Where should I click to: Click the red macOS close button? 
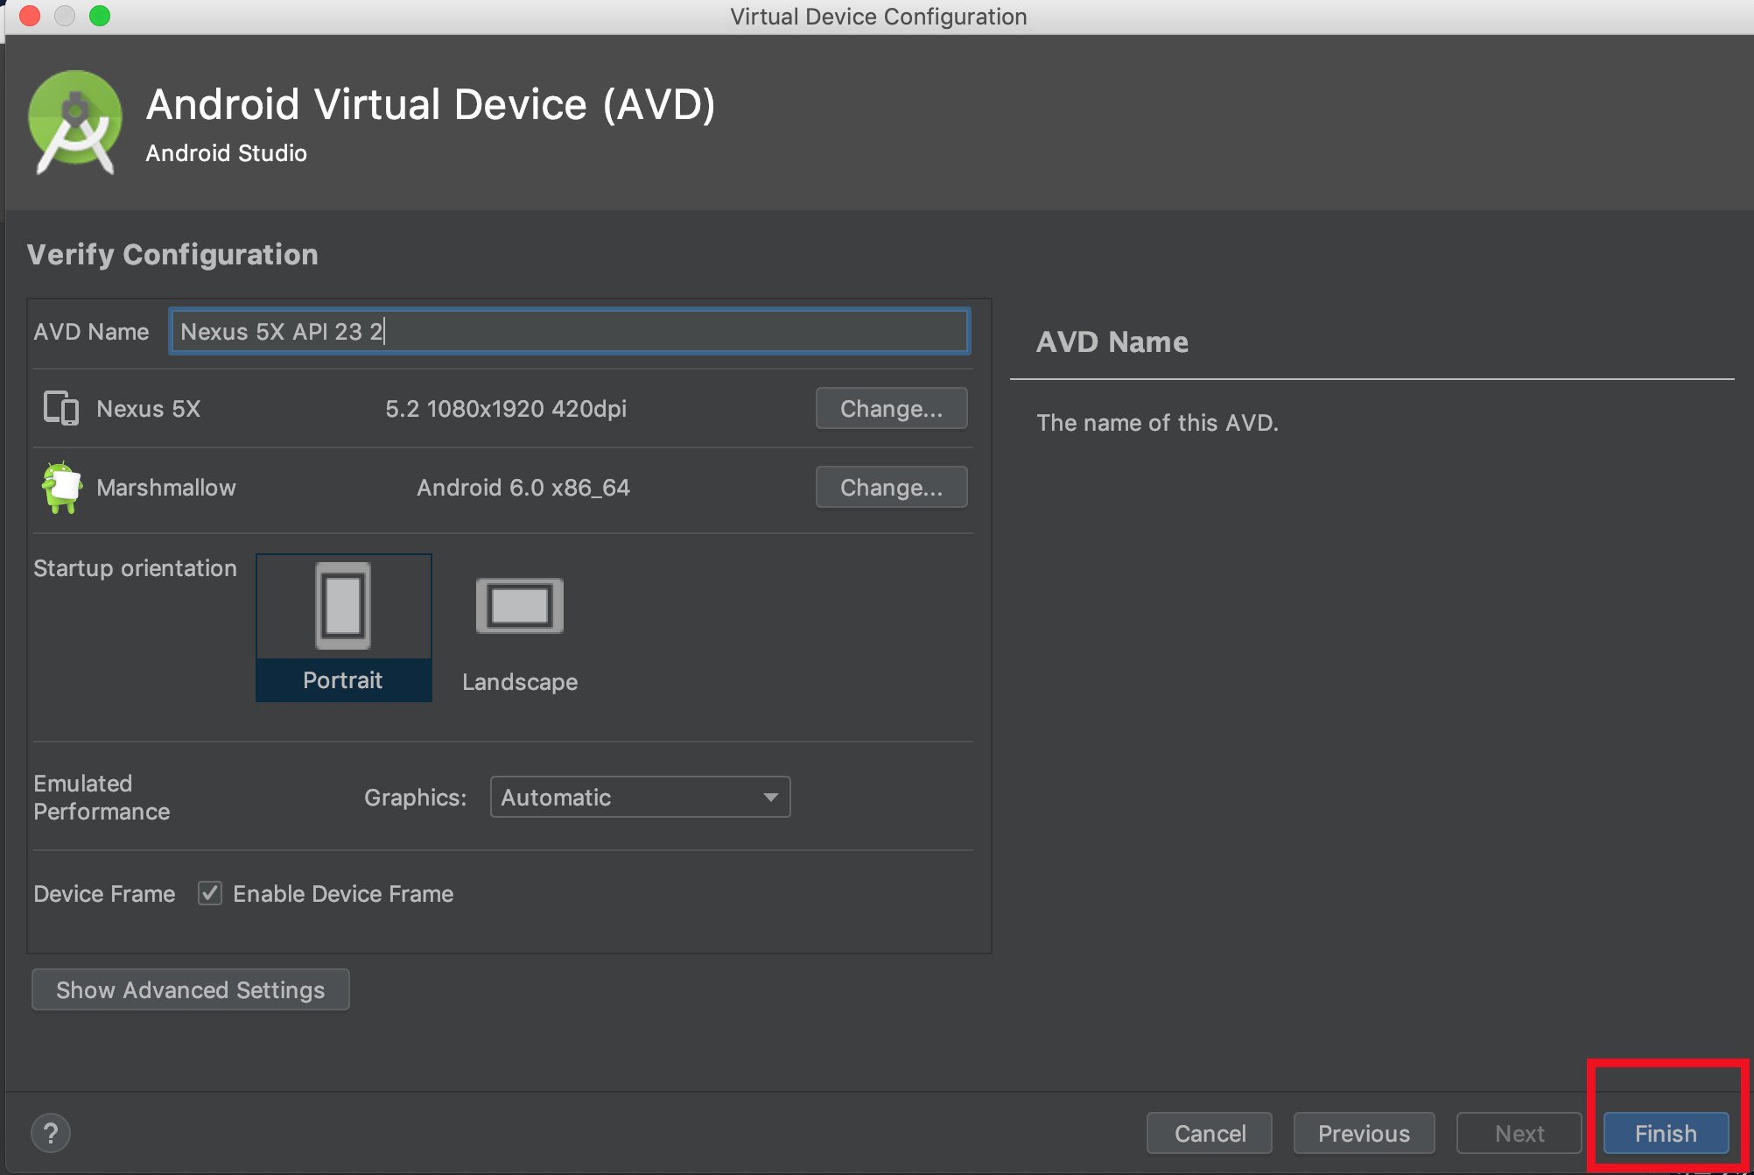[x=30, y=16]
